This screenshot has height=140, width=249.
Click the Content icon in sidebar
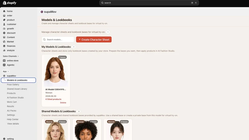(x=4, y=37)
